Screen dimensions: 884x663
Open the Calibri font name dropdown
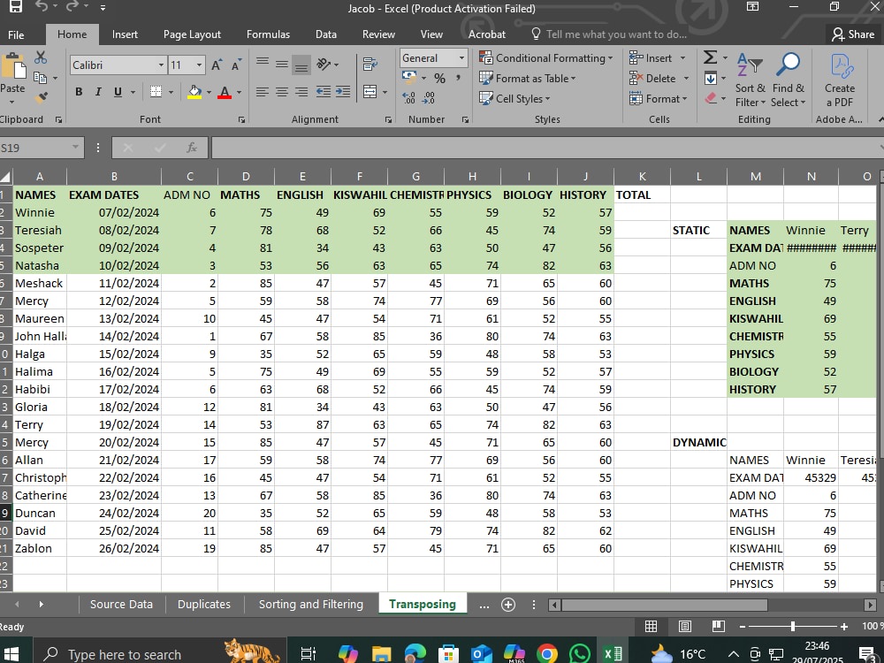pos(161,65)
